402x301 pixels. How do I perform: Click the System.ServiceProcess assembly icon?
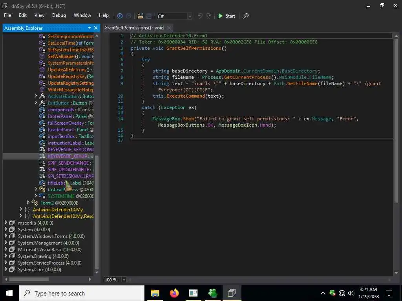coord(12,263)
